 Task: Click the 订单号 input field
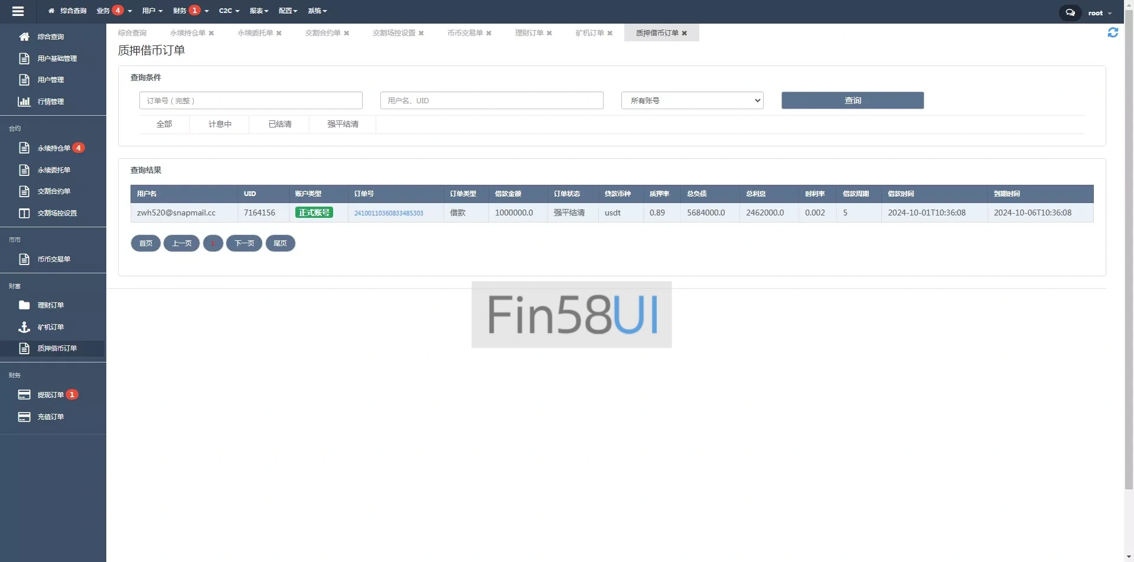(x=250, y=100)
